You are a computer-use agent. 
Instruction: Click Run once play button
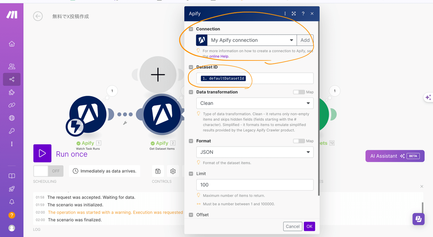[42, 153]
